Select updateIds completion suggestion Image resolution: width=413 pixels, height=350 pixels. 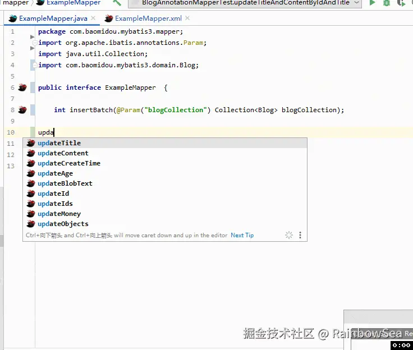point(165,204)
